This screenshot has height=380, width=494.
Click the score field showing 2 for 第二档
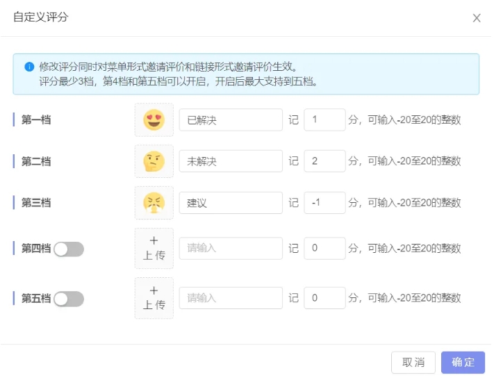(324, 161)
